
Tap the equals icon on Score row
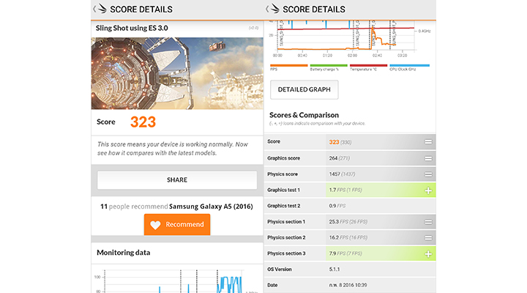pos(428,141)
